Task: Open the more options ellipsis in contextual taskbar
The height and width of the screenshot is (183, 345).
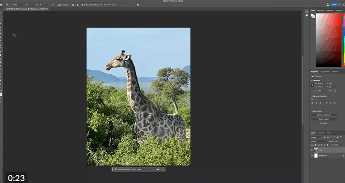Action: (x=163, y=169)
